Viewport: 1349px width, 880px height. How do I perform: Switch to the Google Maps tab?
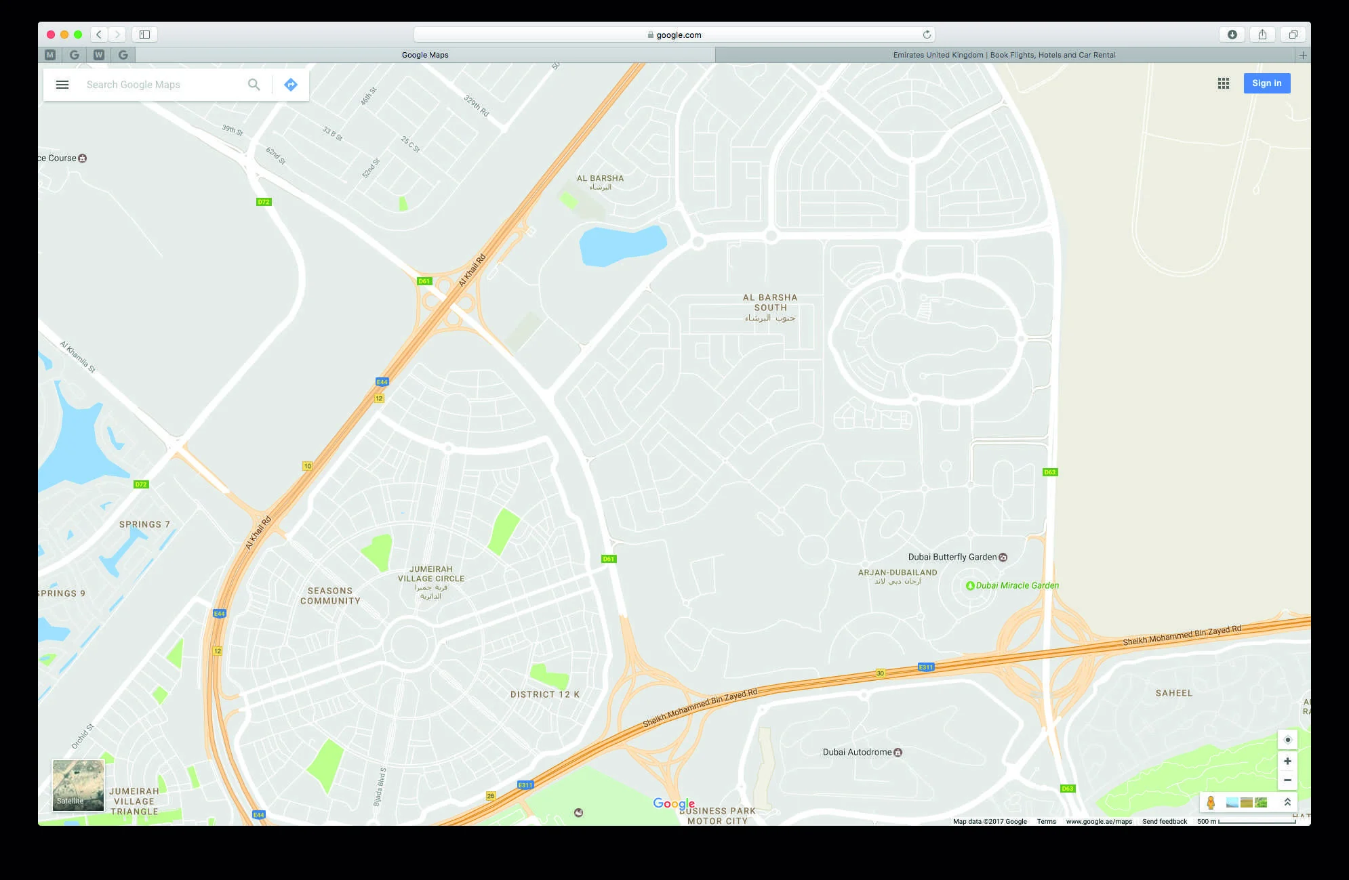click(425, 55)
